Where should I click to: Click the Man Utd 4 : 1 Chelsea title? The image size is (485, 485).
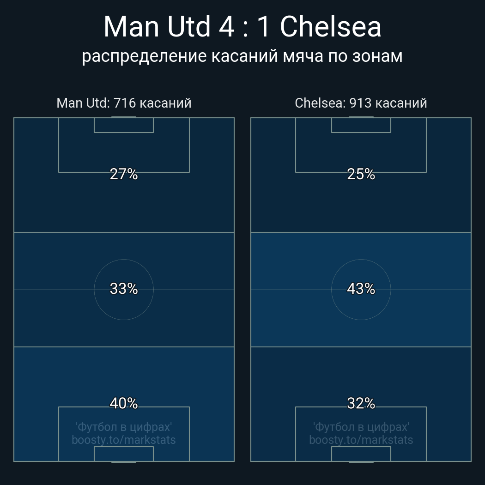[242, 27]
